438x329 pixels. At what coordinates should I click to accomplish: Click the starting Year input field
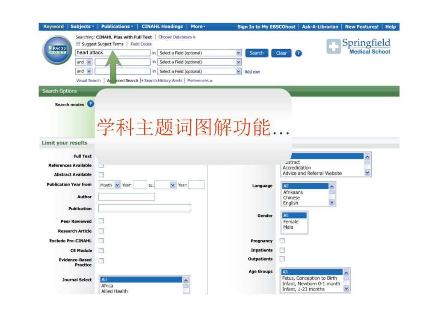[140, 185]
